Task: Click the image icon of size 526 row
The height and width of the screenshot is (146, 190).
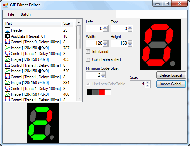Action: pos(8,71)
